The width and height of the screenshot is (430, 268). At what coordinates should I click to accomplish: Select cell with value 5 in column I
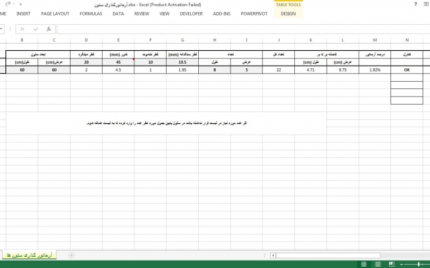[x=247, y=70]
